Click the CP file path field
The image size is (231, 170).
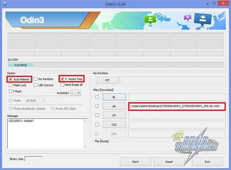point(177,115)
